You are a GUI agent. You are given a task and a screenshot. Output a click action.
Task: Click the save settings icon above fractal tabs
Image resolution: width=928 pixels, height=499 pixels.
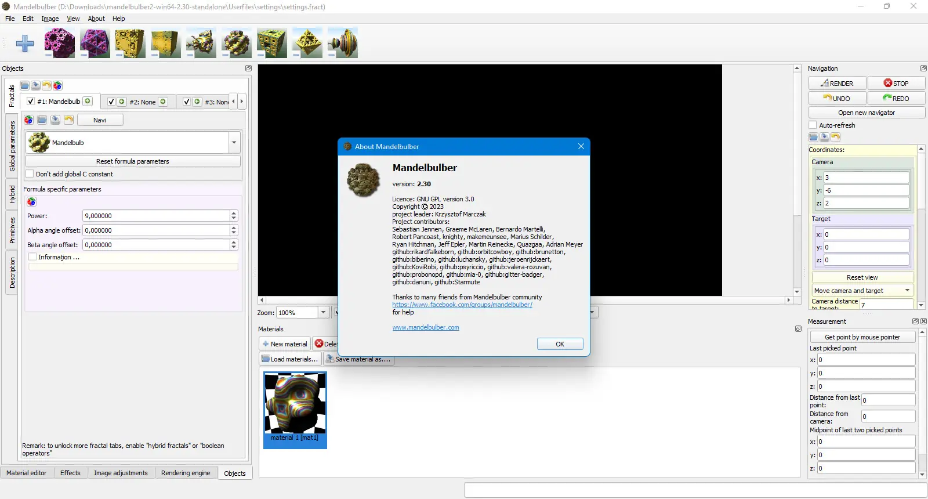[x=36, y=86]
